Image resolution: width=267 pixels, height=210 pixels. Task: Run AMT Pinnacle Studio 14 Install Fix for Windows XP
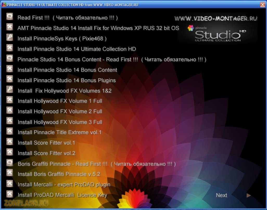pos(98,28)
